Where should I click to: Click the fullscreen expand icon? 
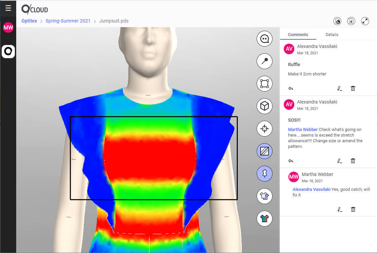[365, 21]
